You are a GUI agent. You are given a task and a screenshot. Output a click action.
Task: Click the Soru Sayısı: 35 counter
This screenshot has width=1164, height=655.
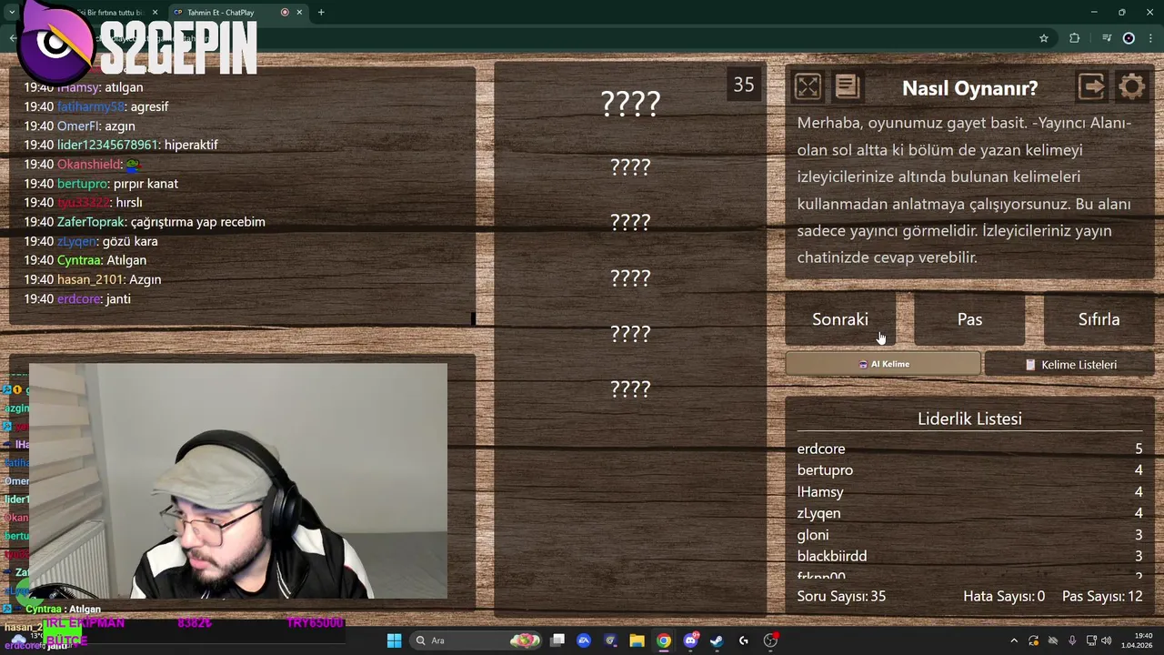(841, 596)
